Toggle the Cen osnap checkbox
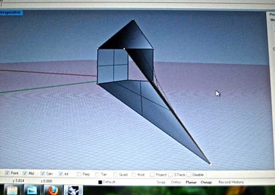275x195 pixels. tap(43, 173)
